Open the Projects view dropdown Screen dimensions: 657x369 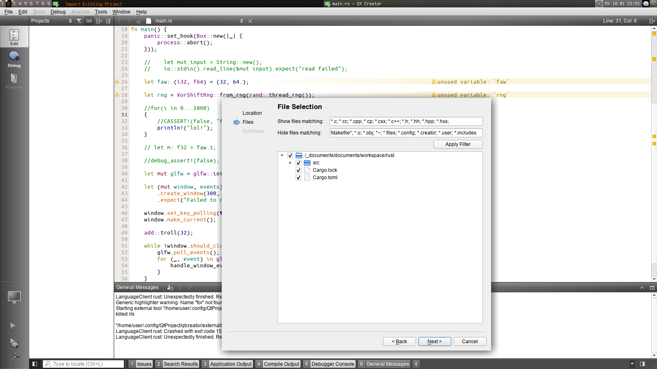(51, 21)
